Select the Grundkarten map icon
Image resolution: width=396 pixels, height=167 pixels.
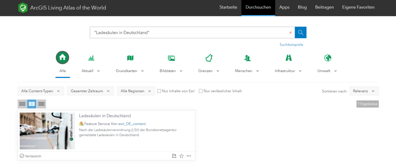130,58
